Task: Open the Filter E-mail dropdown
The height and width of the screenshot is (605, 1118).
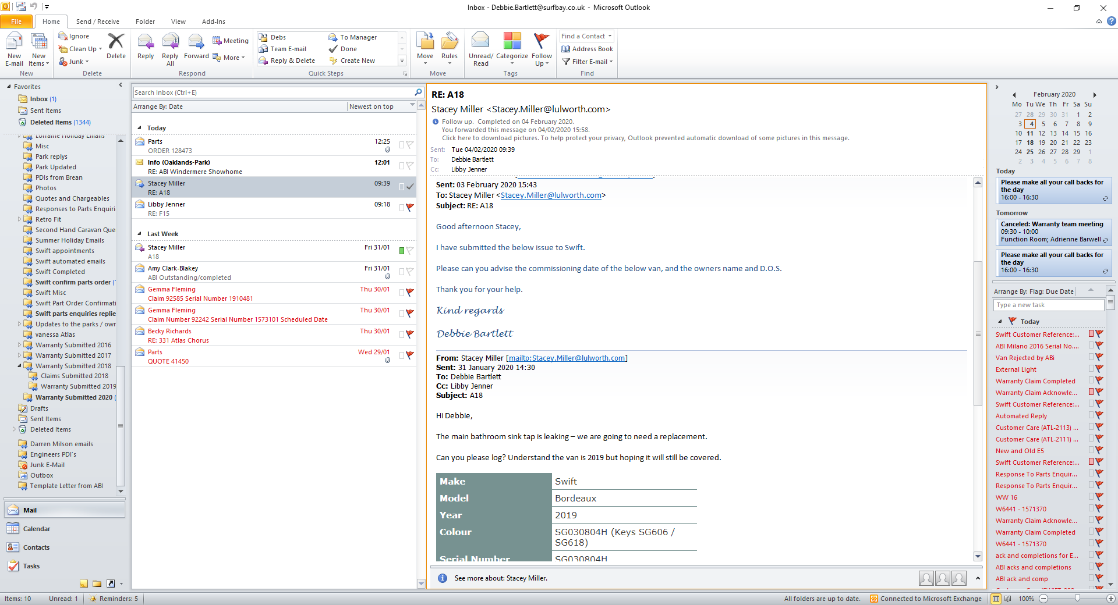Action: pos(588,62)
